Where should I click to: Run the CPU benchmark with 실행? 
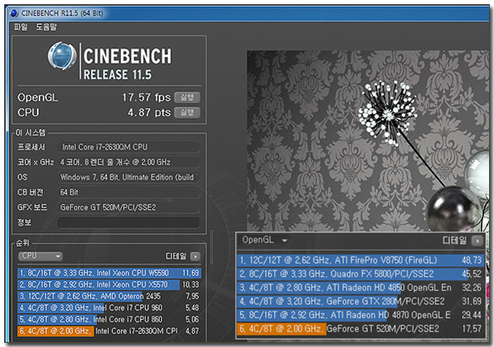point(187,112)
